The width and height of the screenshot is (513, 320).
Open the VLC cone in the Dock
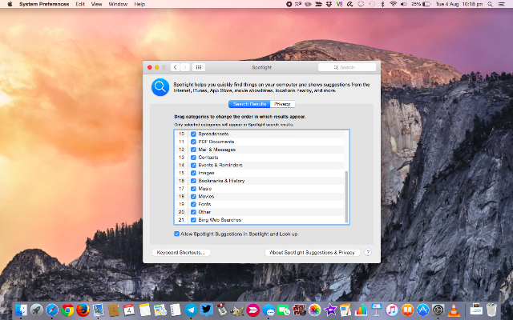[454, 310]
